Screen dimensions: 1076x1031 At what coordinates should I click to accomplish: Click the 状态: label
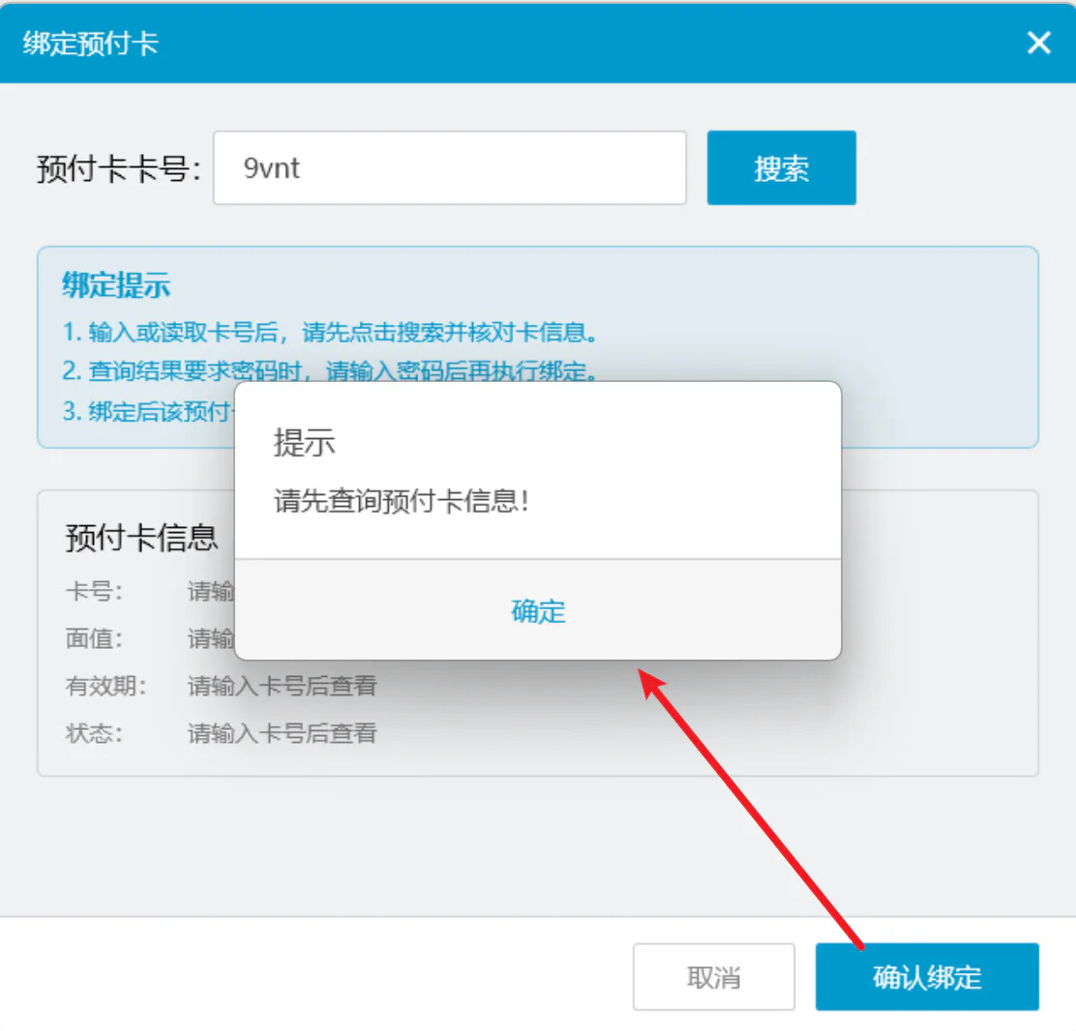click(x=94, y=733)
